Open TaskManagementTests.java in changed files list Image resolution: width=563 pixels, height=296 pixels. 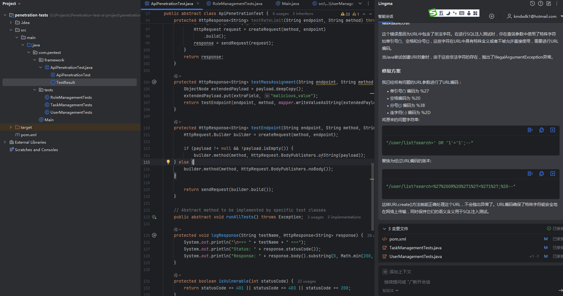[415, 248]
